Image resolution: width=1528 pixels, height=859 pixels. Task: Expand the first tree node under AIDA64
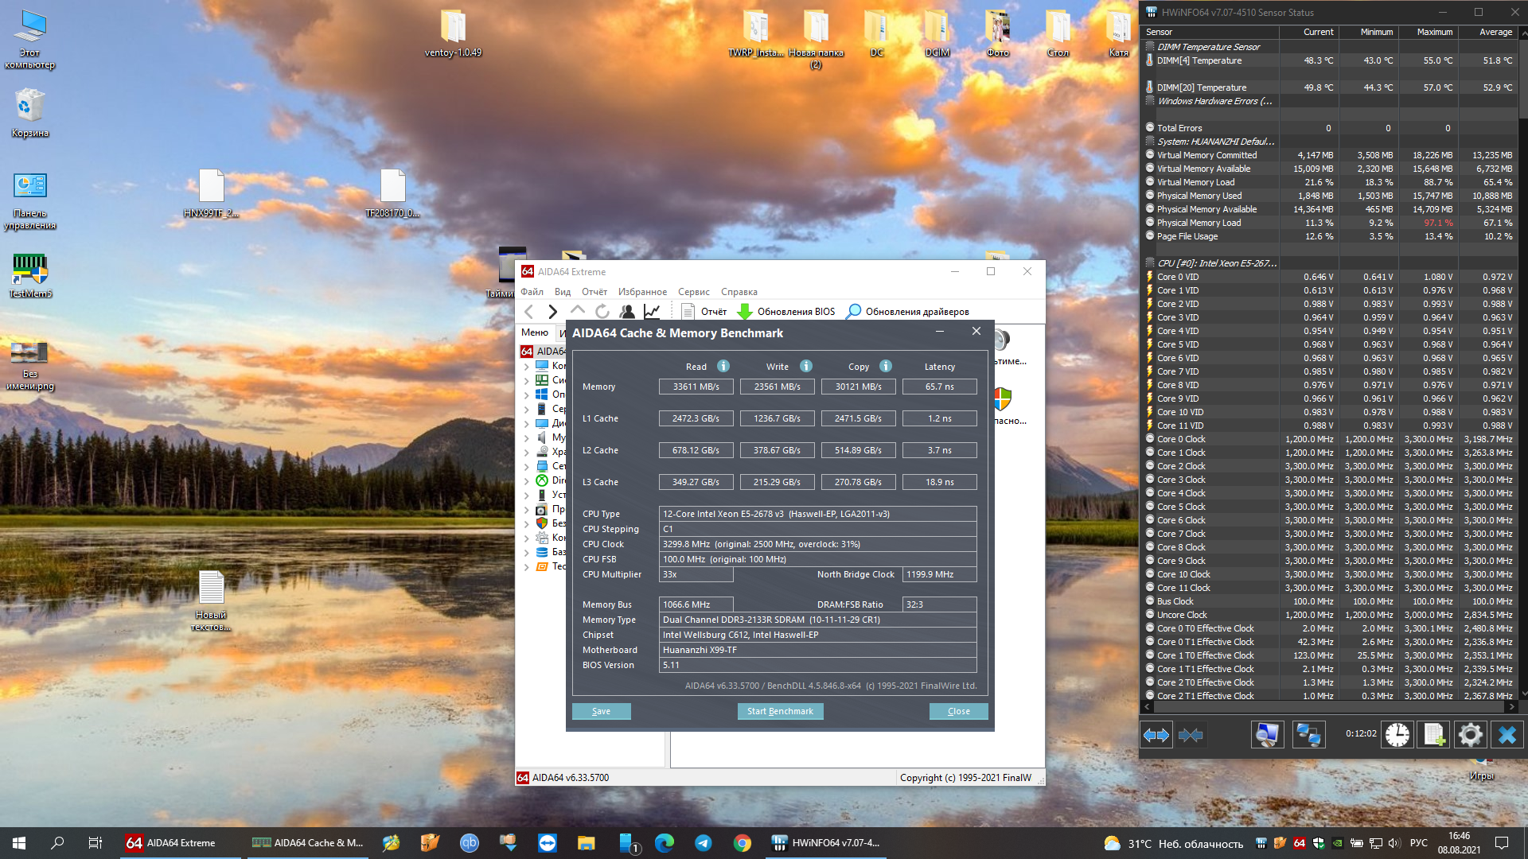click(527, 367)
